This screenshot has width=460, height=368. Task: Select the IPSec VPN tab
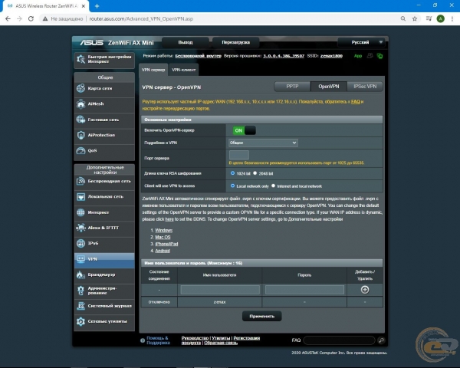(365, 87)
